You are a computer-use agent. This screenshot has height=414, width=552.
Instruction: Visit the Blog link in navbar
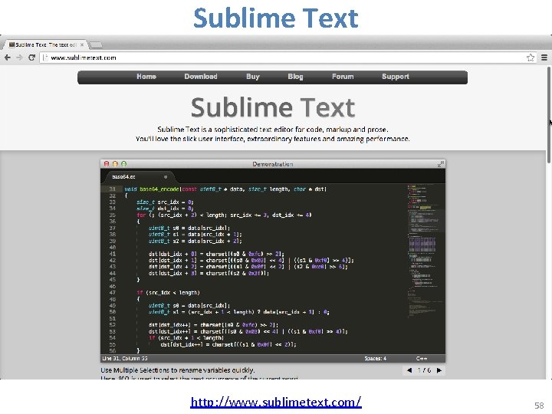tap(295, 77)
